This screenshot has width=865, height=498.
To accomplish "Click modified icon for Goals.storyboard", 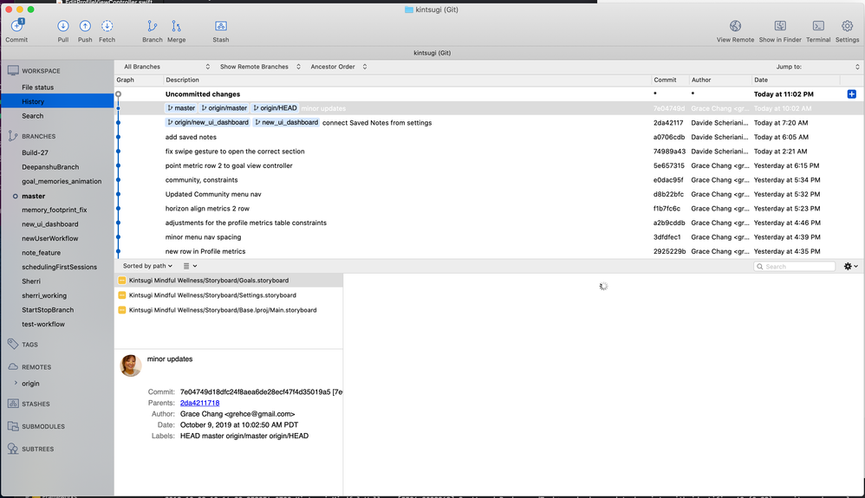I will pyautogui.click(x=122, y=281).
